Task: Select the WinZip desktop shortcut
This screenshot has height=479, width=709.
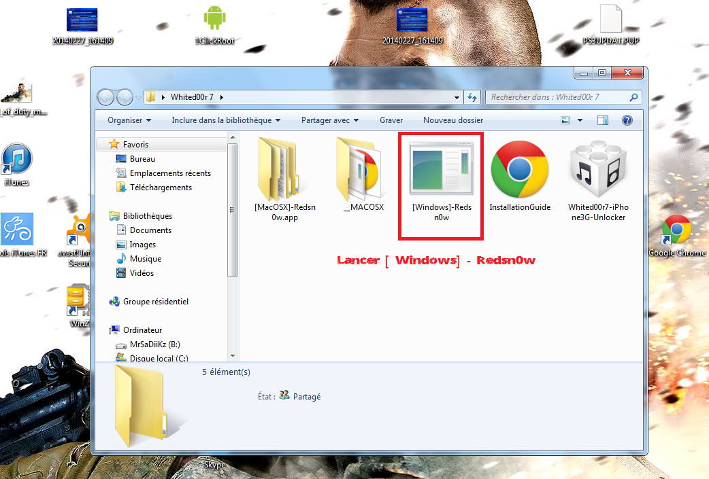Action: [x=78, y=306]
